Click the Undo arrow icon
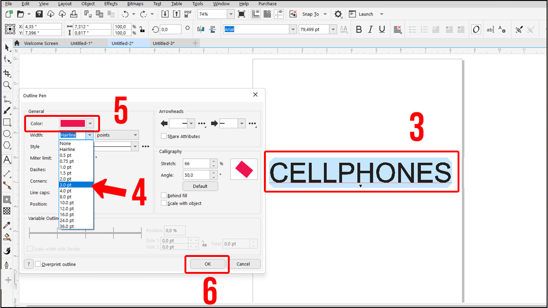This screenshot has height=308, width=548. (x=126, y=14)
